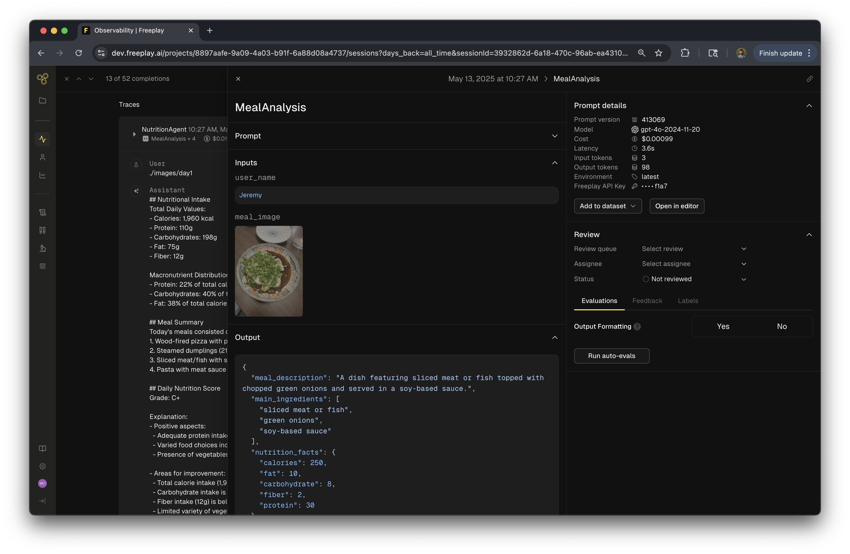Mark Output Formatting as No
This screenshot has height=554, width=850.
(781, 326)
